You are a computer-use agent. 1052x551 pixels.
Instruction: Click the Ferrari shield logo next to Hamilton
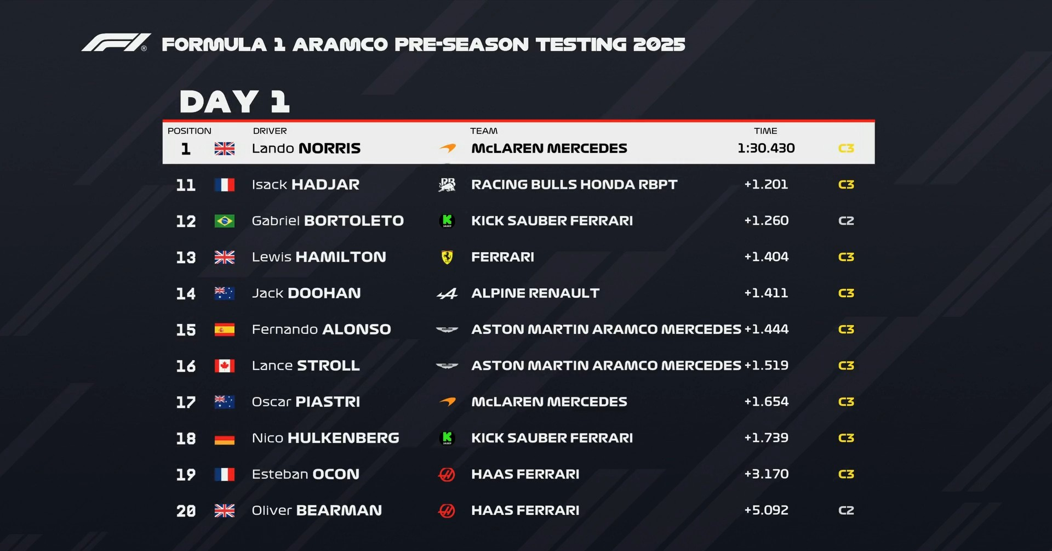(447, 257)
